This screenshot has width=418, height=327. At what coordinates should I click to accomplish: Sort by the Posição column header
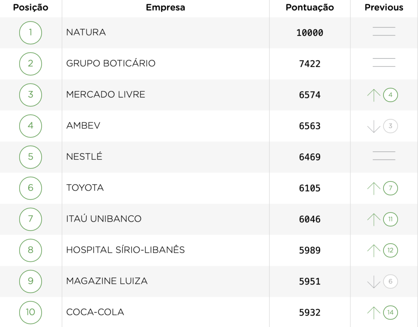[31, 8]
